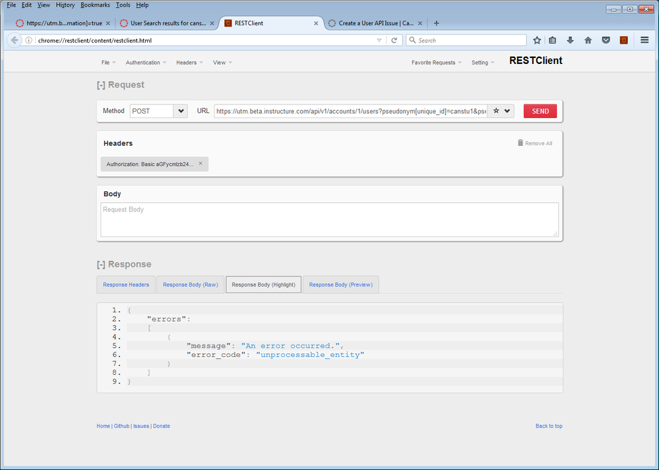Go back with the browser back arrow

[x=15, y=40]
